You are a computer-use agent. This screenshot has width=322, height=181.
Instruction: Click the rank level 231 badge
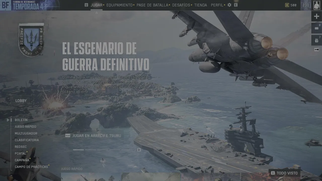pos(306,5)
